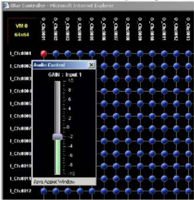The height and width of the screenshot is (200, 194).
Task: Connect I_Ch:0004 to O_Ch:0008 crosspoint
Action: pyautogui.click(x=128, y=91)
